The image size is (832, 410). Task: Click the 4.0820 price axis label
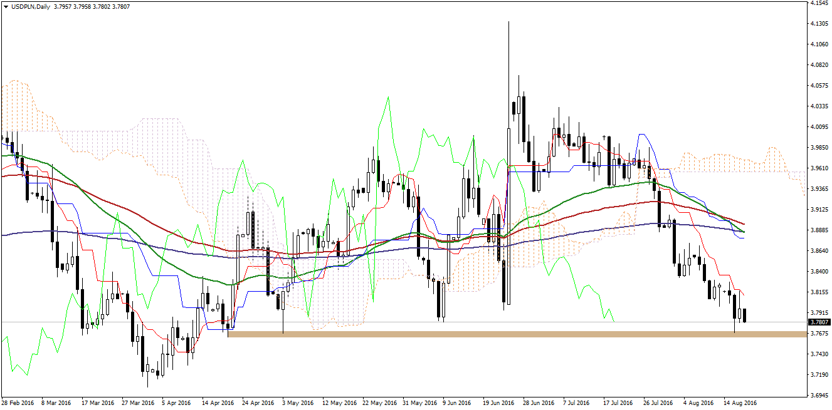point(819,65)
